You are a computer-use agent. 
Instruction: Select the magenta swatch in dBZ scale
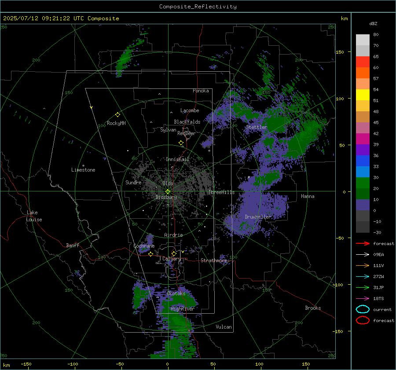(x=363, y=139)
